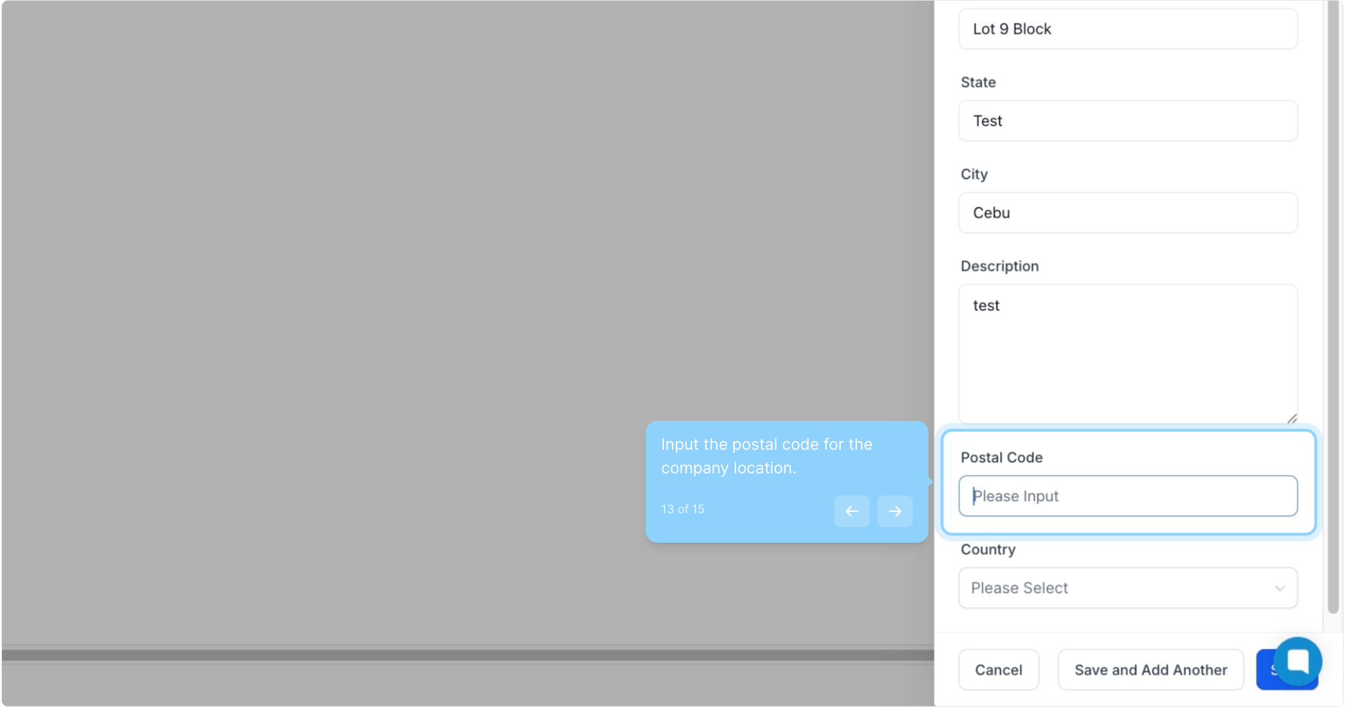
Task: Click the next step arrow in tour tooltip
Action: 894,511
